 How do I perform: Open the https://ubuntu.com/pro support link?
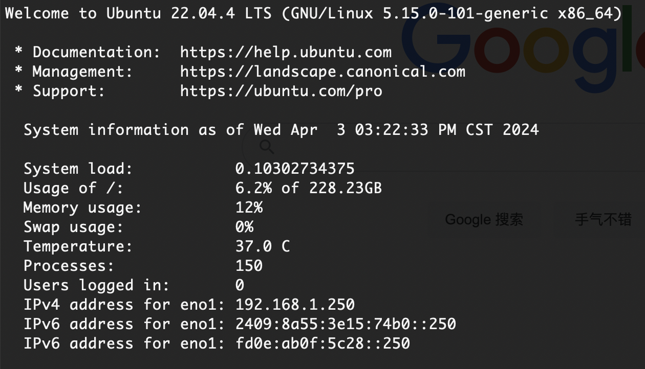281,91
